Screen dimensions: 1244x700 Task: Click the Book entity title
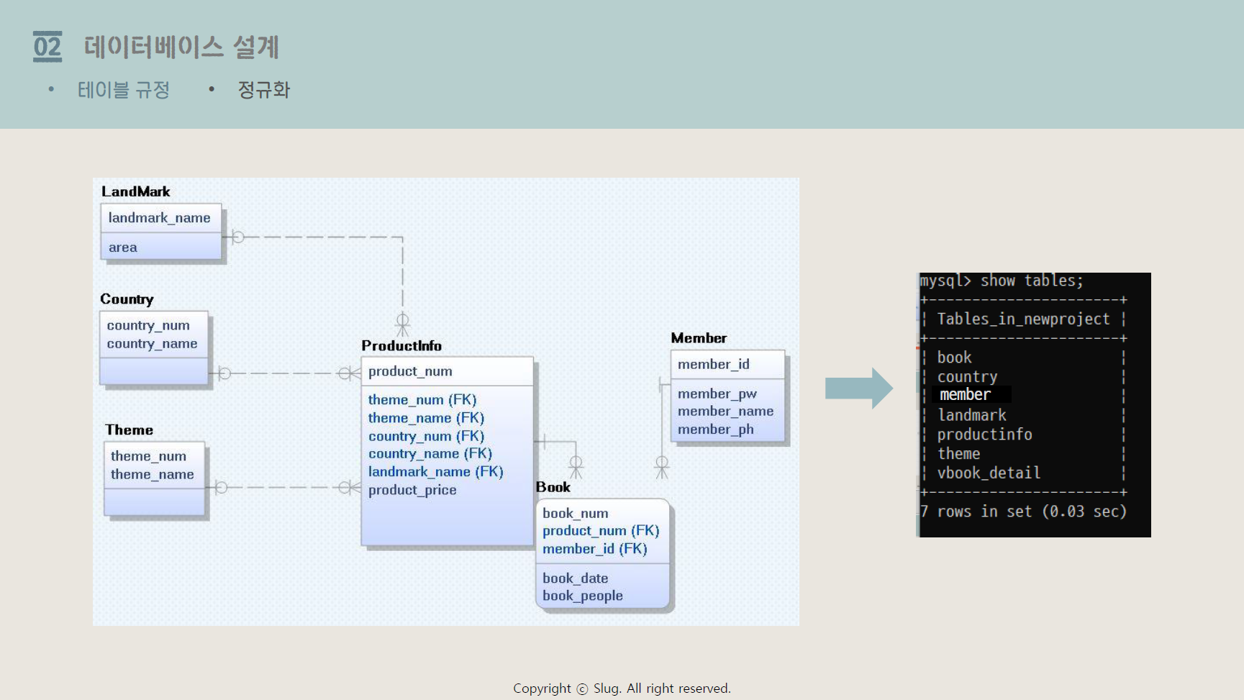[x=553, y=487]
